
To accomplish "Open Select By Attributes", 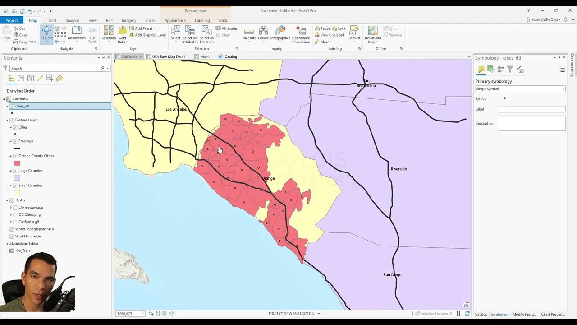I will 190,34.
